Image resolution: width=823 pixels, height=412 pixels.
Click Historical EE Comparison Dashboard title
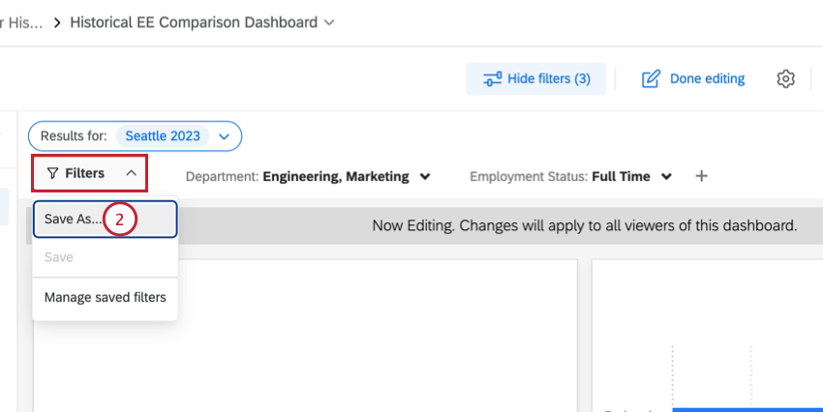pos(193,21)
